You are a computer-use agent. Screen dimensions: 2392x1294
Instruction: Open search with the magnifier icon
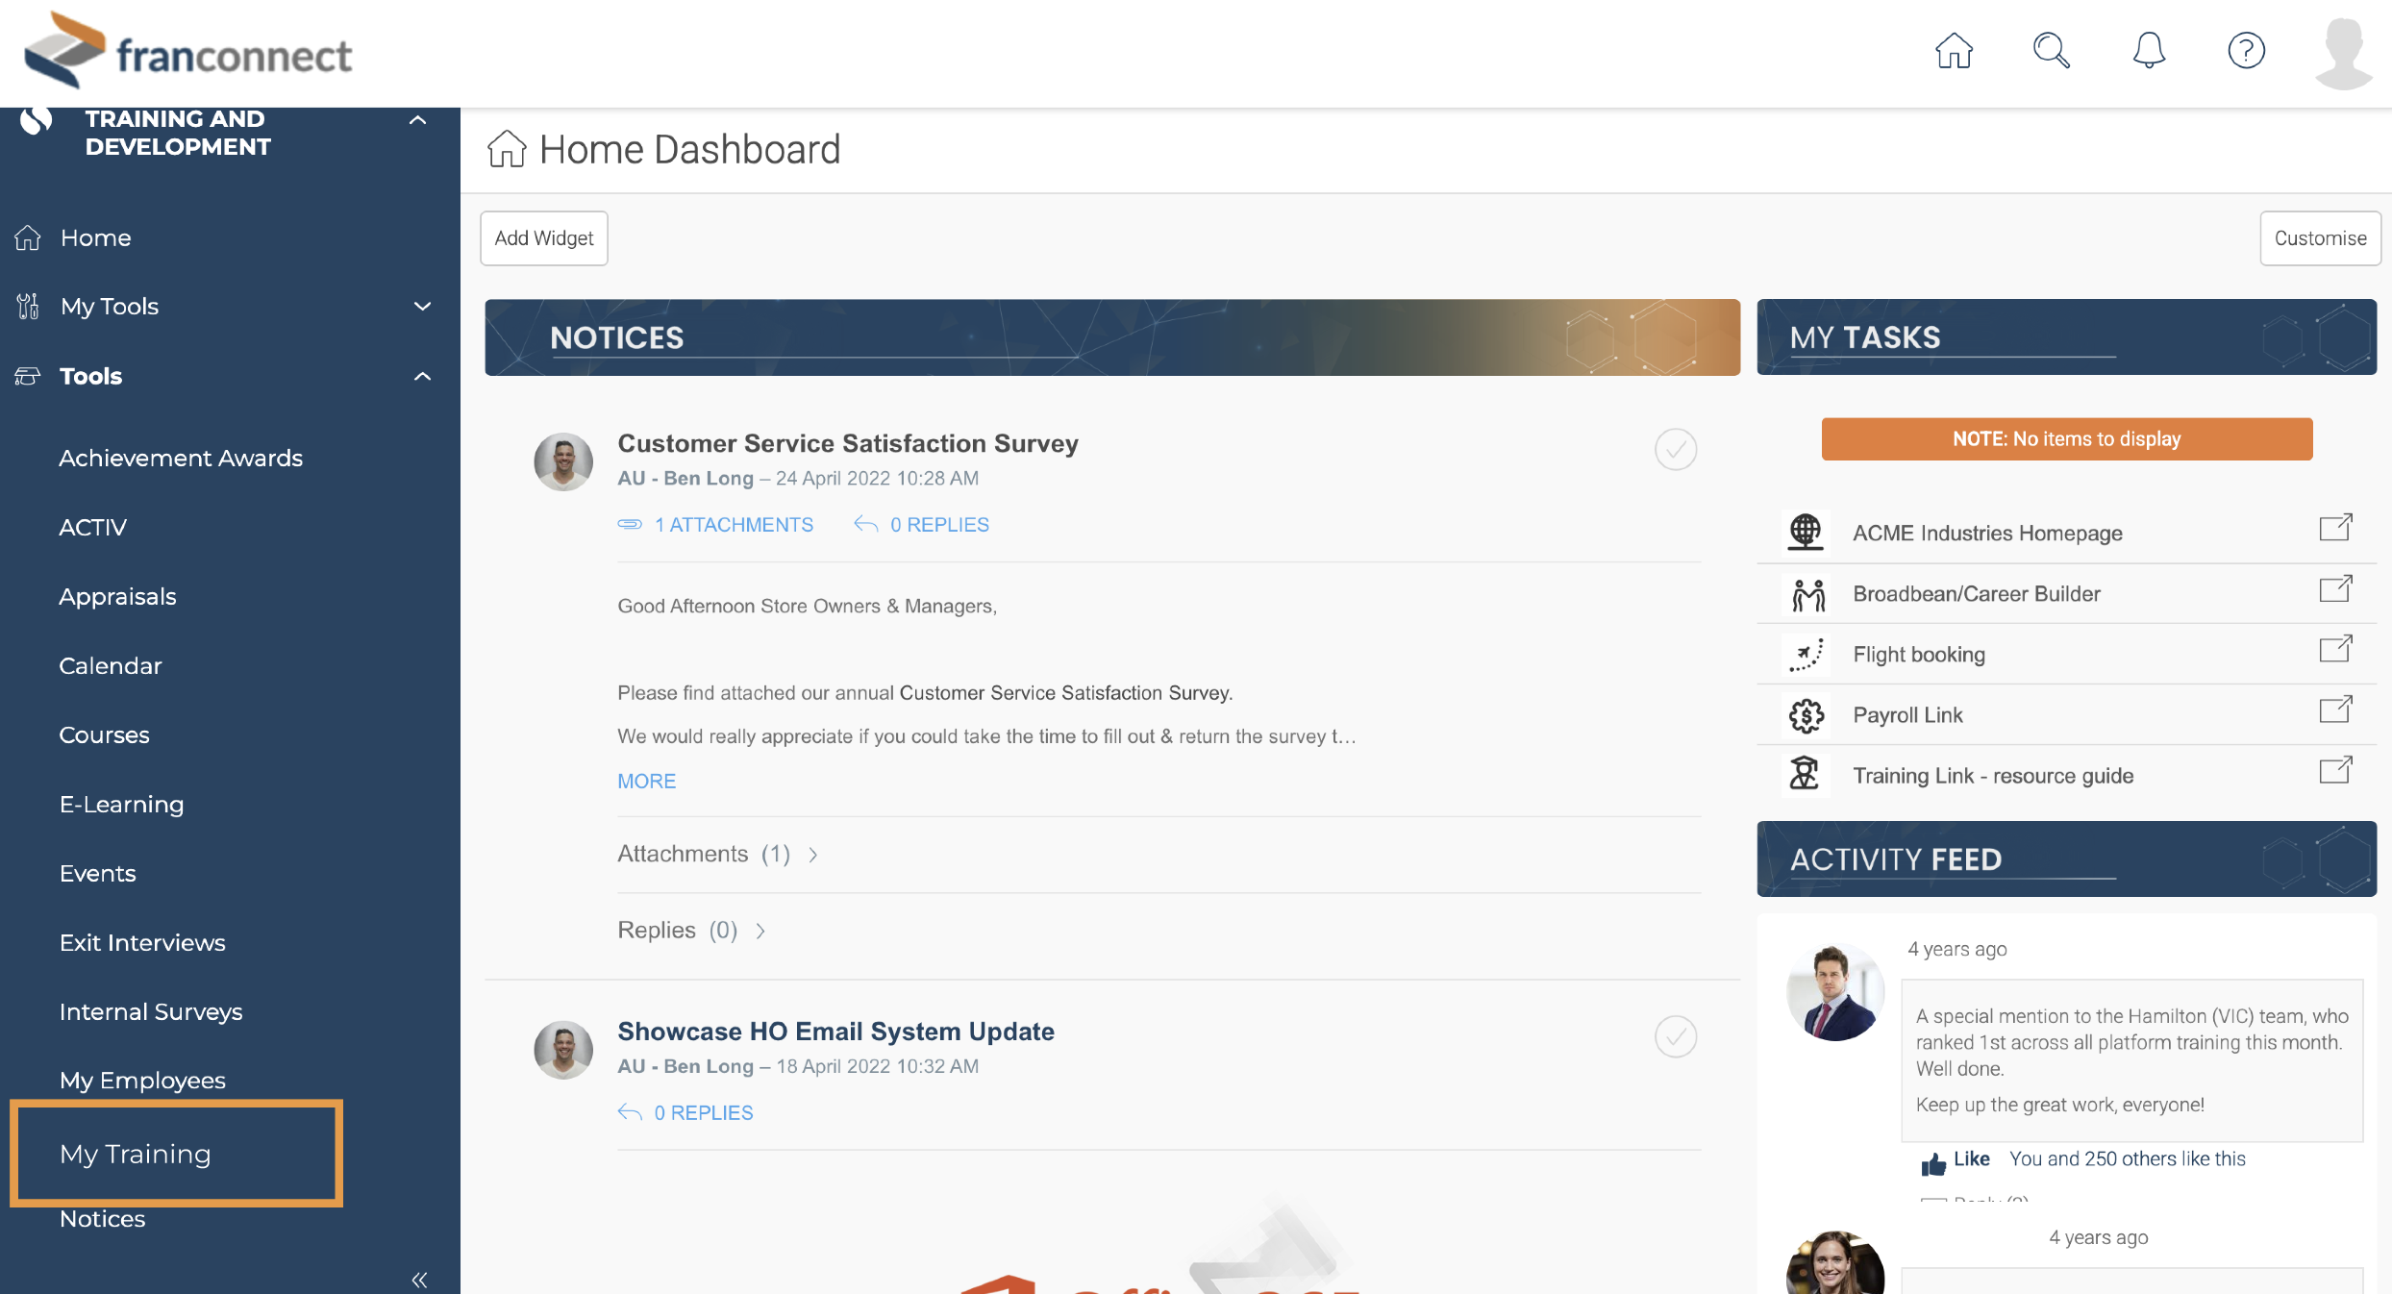[2051, 51]
